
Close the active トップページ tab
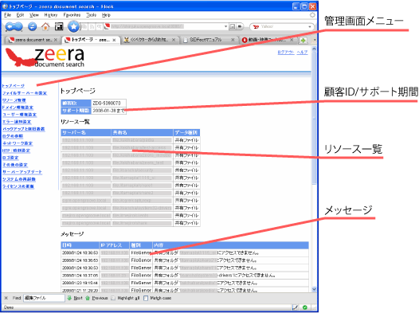tap(114, 40)
